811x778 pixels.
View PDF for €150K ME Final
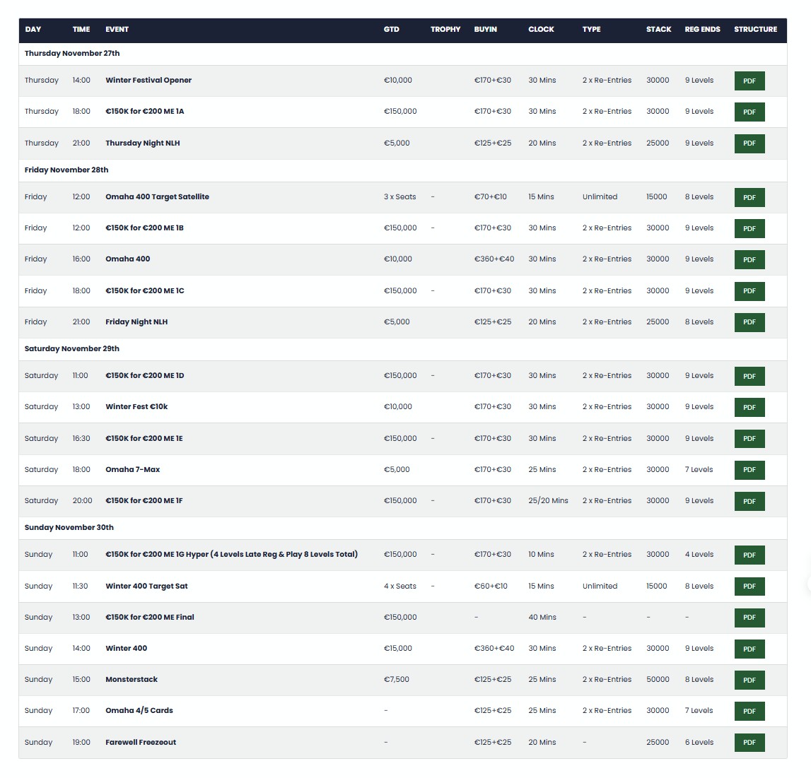[749, 618]
